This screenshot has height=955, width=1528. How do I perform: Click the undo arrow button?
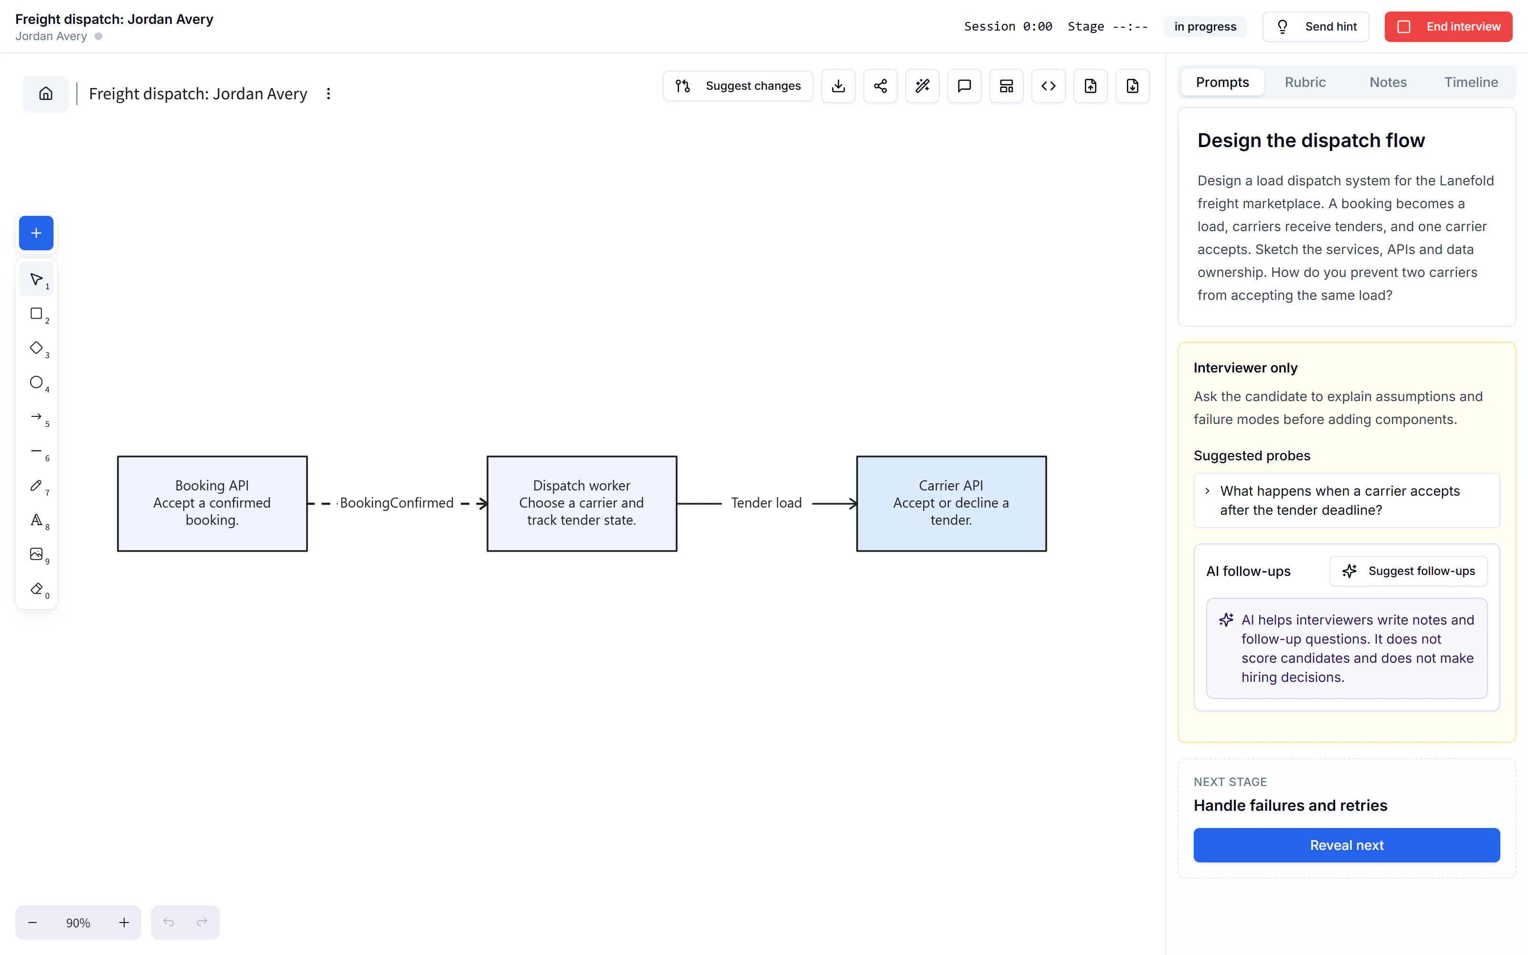coord(168,923)
